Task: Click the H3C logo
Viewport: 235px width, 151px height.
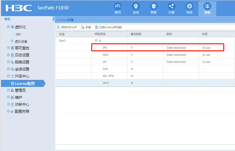Action: click(x=19, y=8)
